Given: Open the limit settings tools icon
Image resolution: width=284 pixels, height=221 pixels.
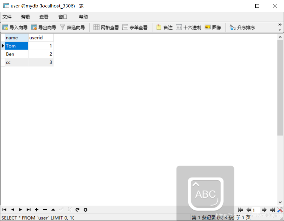Looking at the screenshot, I should [280, 210].
